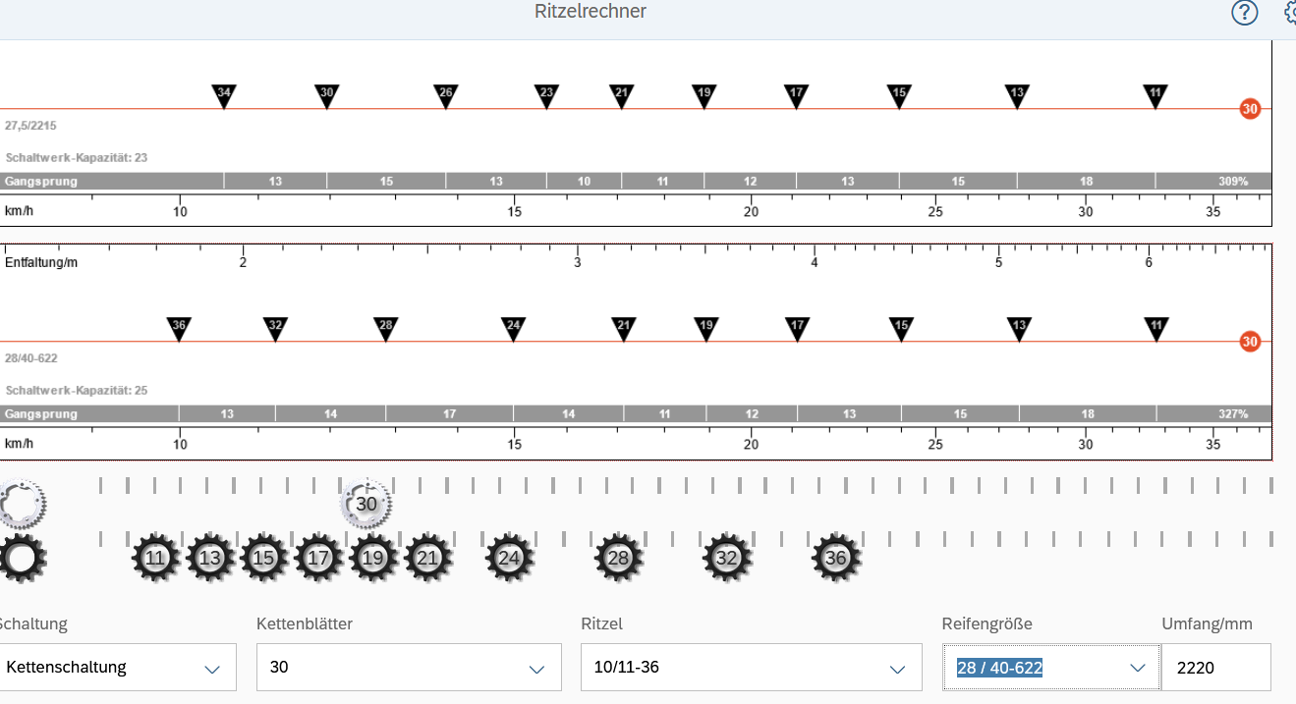Viewport: 1296px width, 704px height.
Task: Click the orange 30 chainring marker in lower chart
Action: pos(1250,342)
